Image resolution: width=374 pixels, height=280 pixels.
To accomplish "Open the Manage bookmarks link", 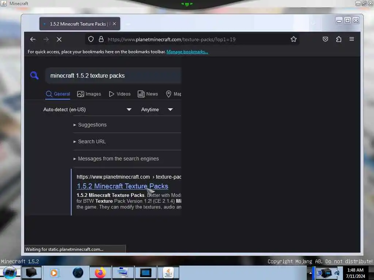I will click(187, 52).
